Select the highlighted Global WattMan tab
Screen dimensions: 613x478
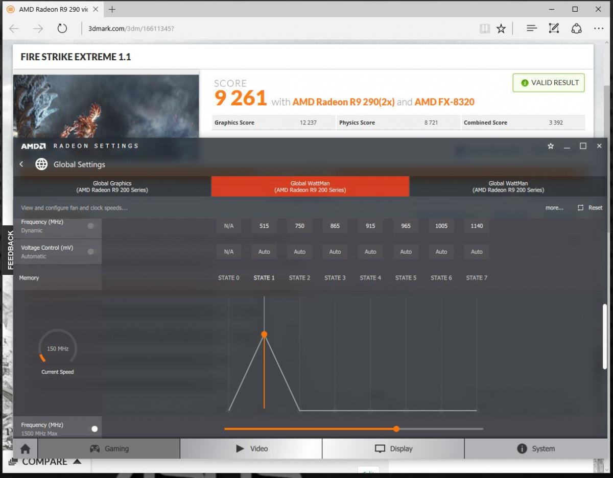click(310, 186)
